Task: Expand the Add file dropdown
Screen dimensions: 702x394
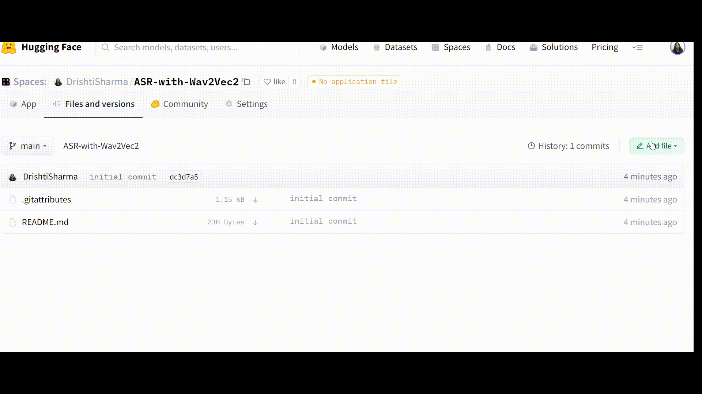Action: (656, 146)
